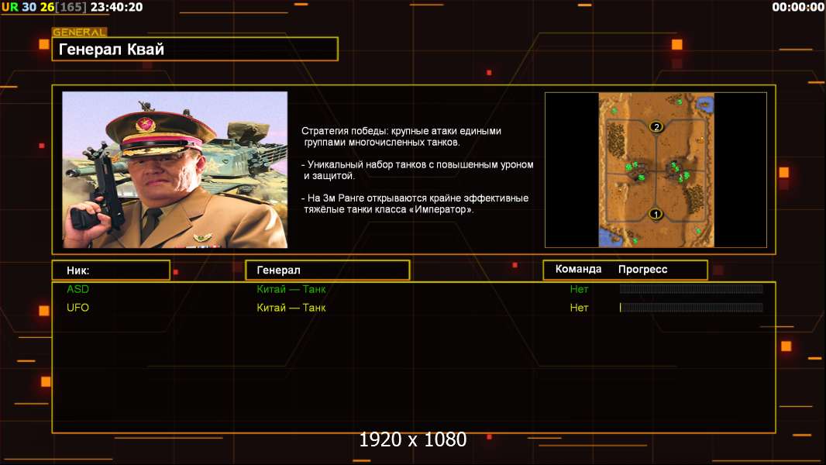826x465 pixels.
Task: Click UFO's loading progress bar
Action: coord(691,308)
